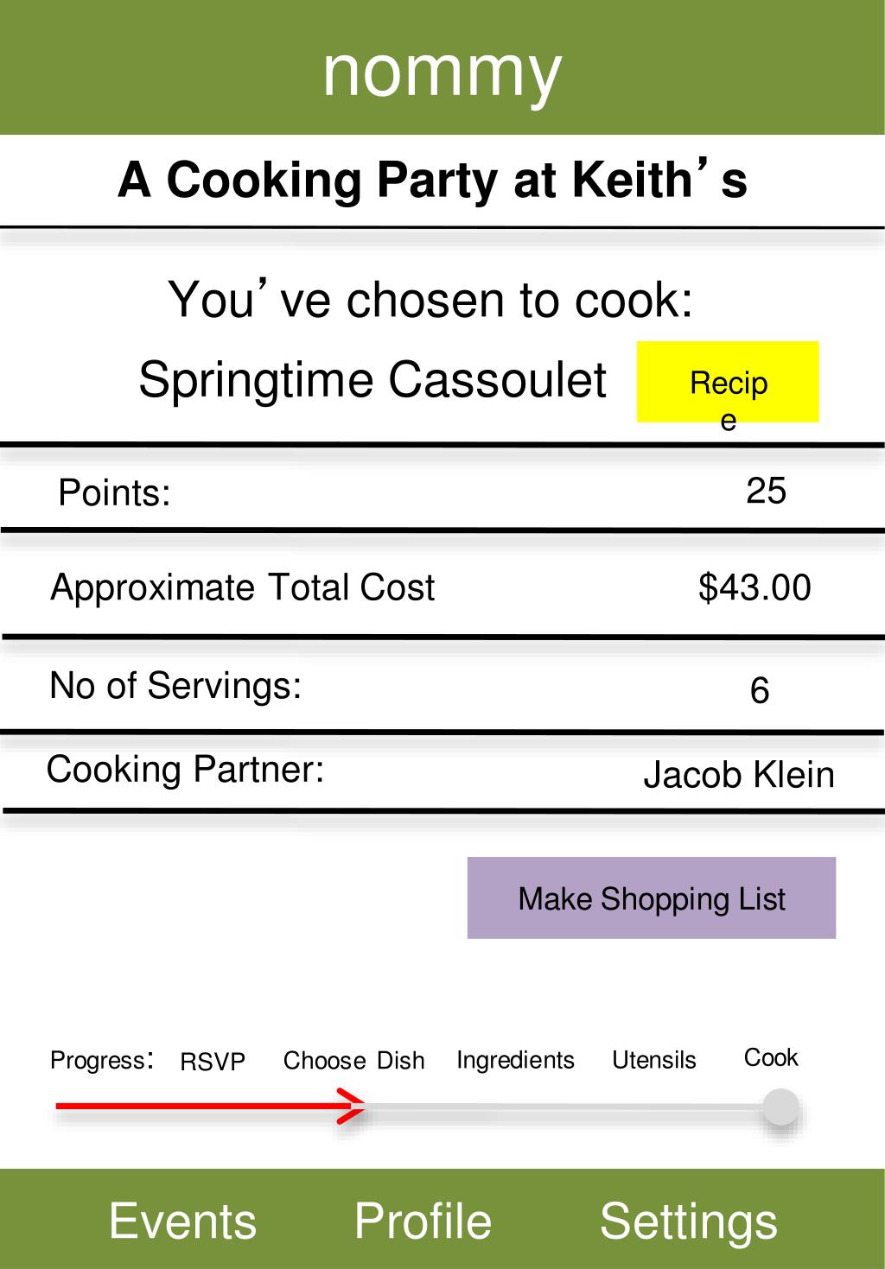Click the nommy app title
Viewport: 885px width, 1269px height.
[442, 72]
